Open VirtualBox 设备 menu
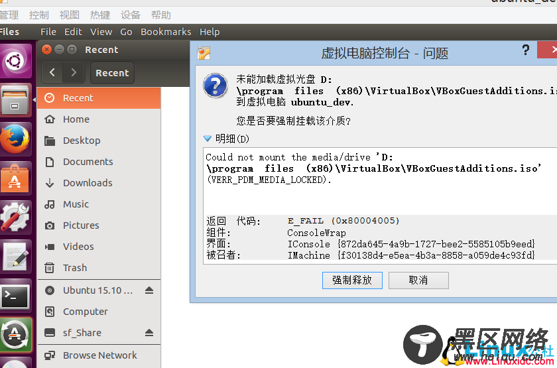 point(131,15)
